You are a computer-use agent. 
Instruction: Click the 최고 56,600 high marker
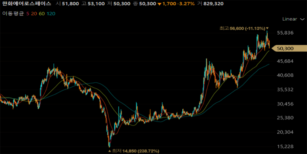tap(244, 28)
